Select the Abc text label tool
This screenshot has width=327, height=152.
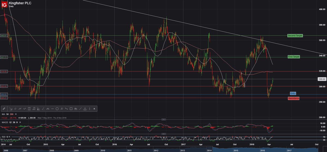76,109
